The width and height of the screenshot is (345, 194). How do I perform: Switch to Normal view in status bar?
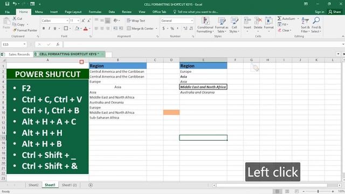tap(278, 191)
